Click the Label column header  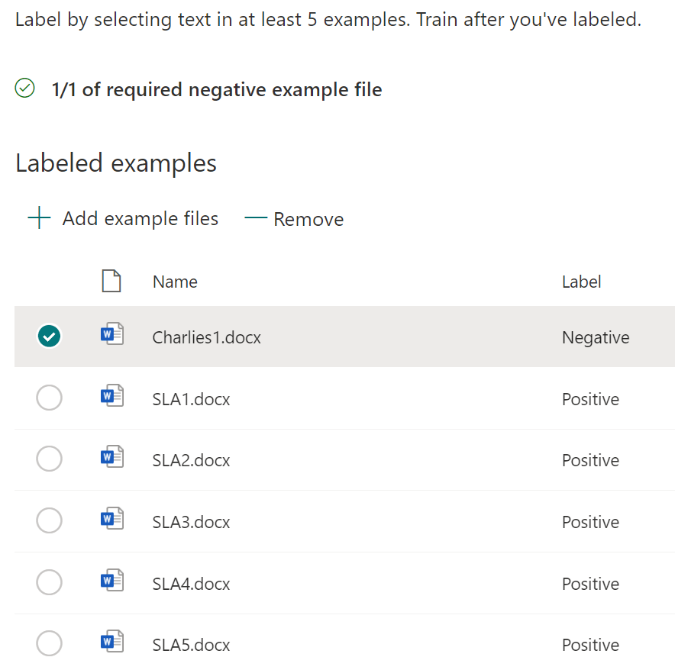(x=581, y=282)
